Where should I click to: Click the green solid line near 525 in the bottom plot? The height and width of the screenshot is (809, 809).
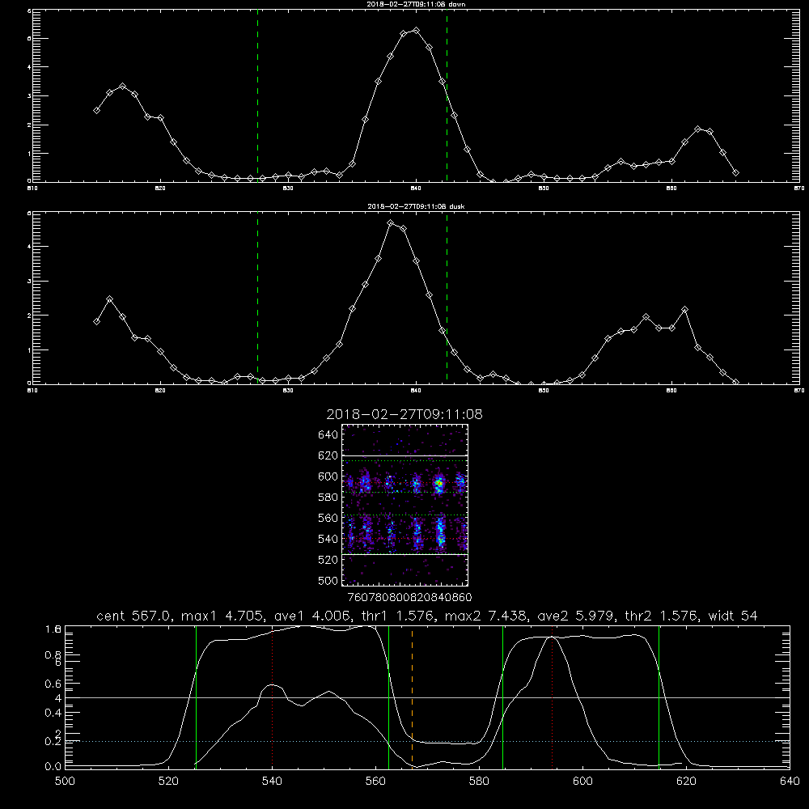point(196,697)
